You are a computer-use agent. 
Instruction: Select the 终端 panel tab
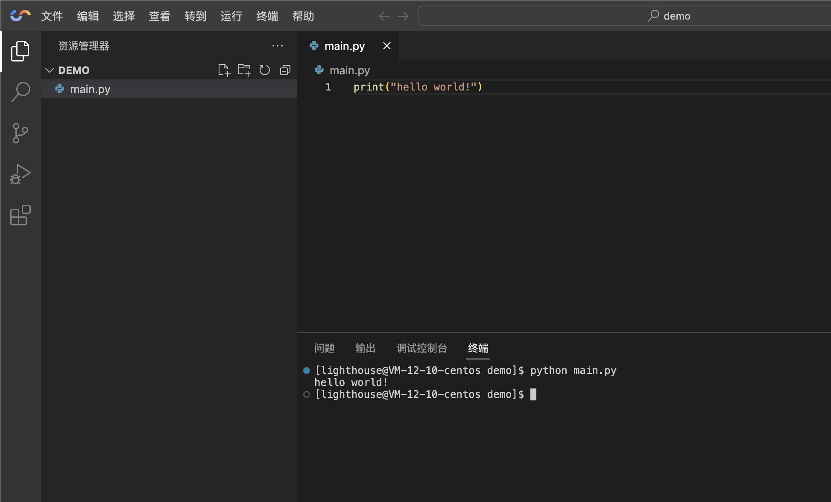(478, 348)
